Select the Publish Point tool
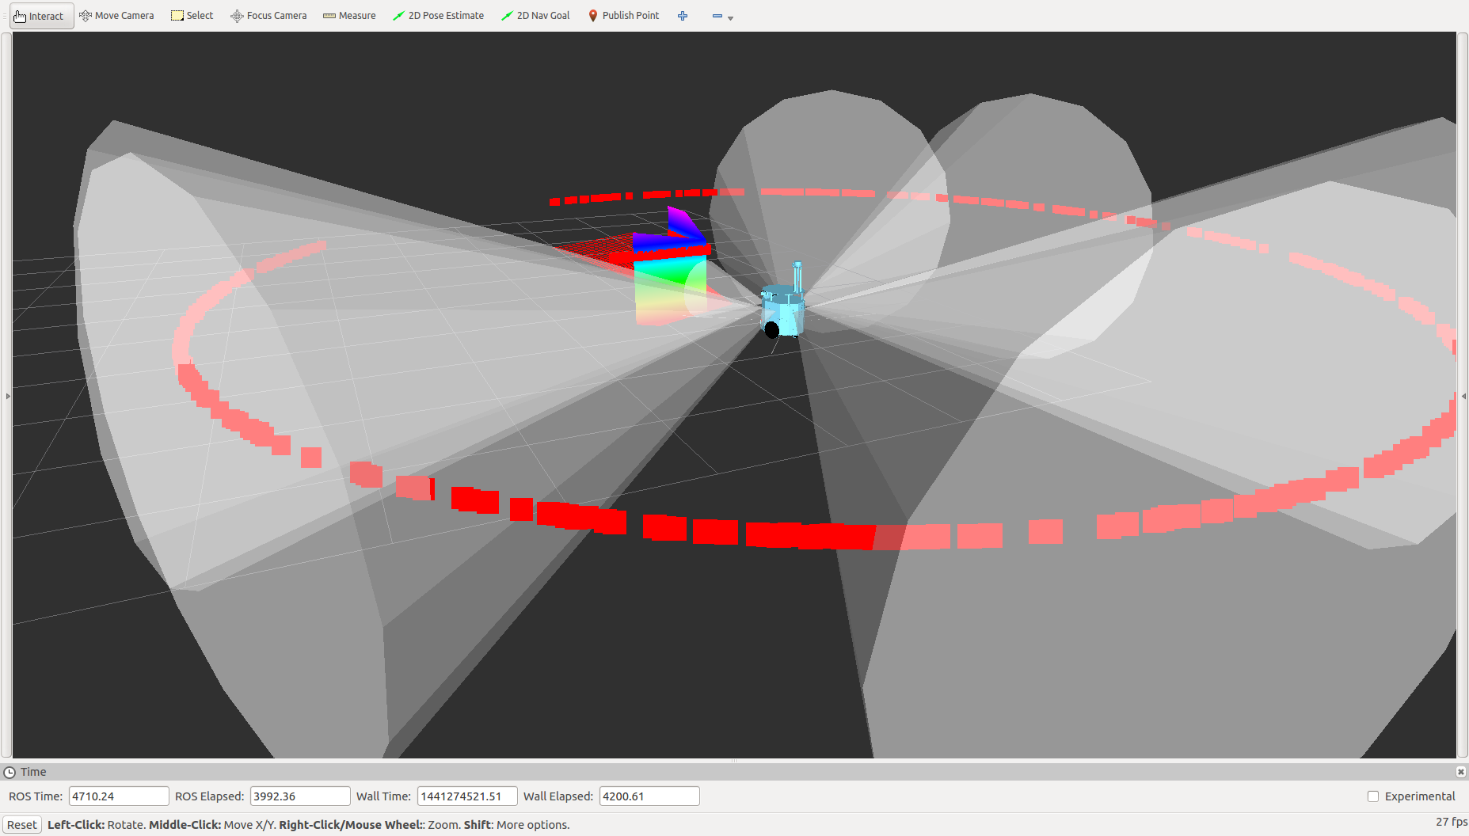The image size is (1469, 836). 623,16
